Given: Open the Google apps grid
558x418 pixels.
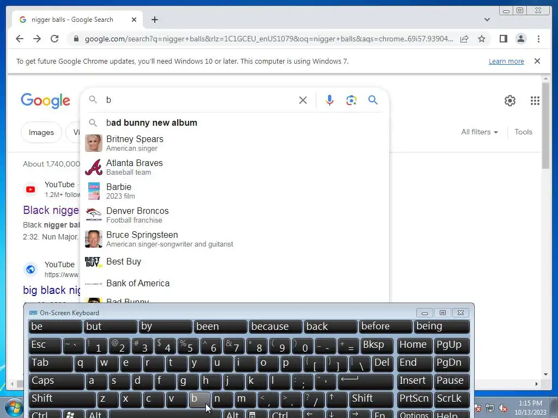Looking at the screenshot, I should [535, 101].
